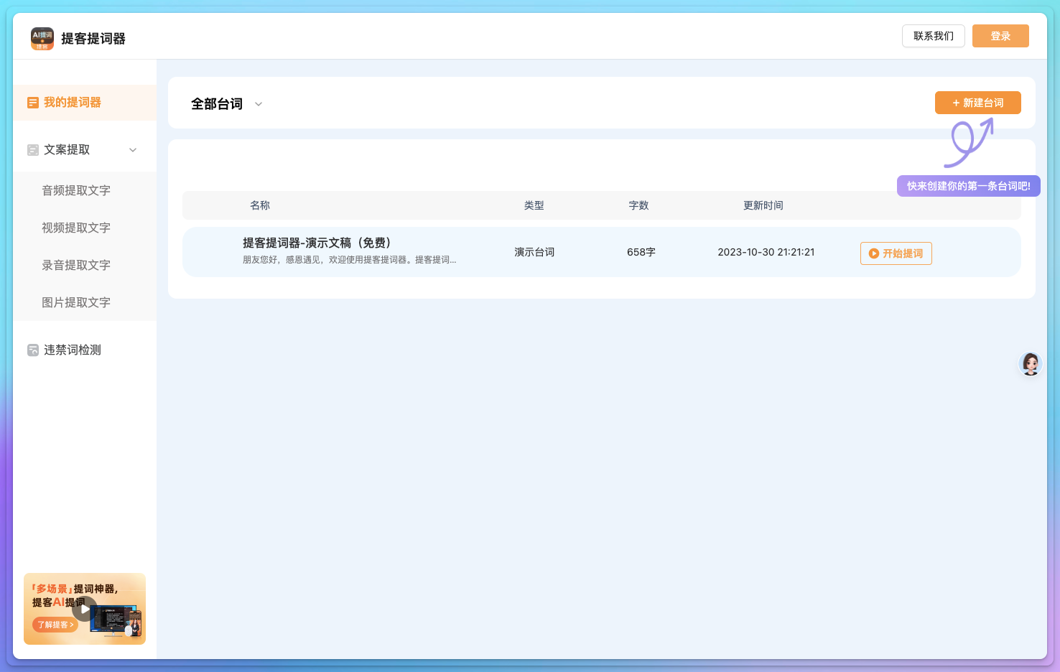Play the promo video in sidebar banner
The height and width of the screenshot is (672, 1060).
(85, 609)
